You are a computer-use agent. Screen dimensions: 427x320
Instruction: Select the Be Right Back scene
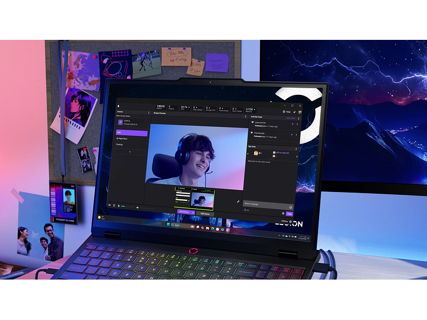pyautogui.click(x=122, y=138)
